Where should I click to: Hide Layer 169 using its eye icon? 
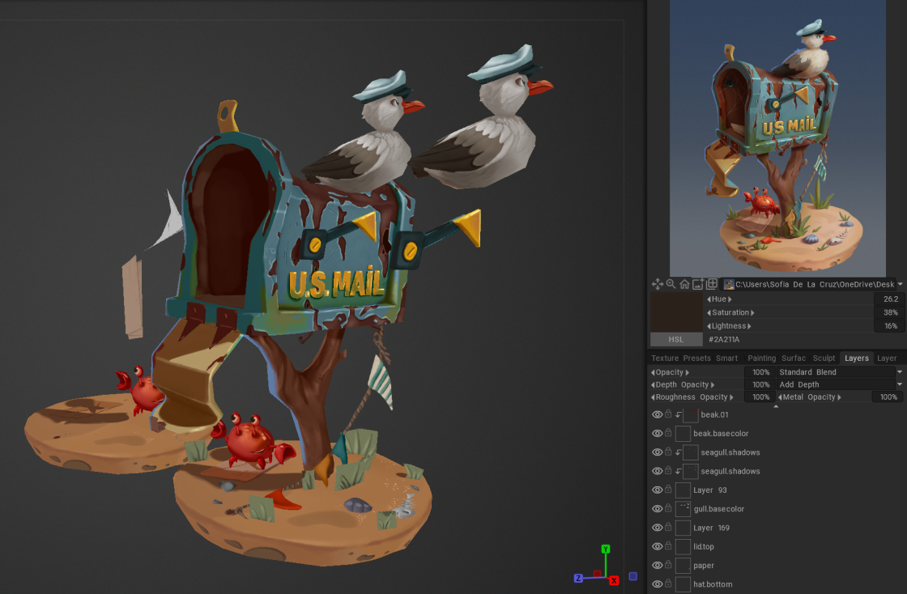[x=657, y=528]
